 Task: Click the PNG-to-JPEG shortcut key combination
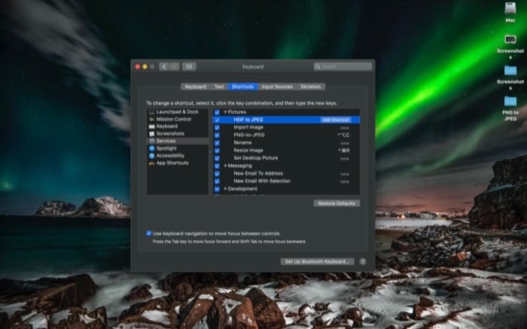click(343, 136)
